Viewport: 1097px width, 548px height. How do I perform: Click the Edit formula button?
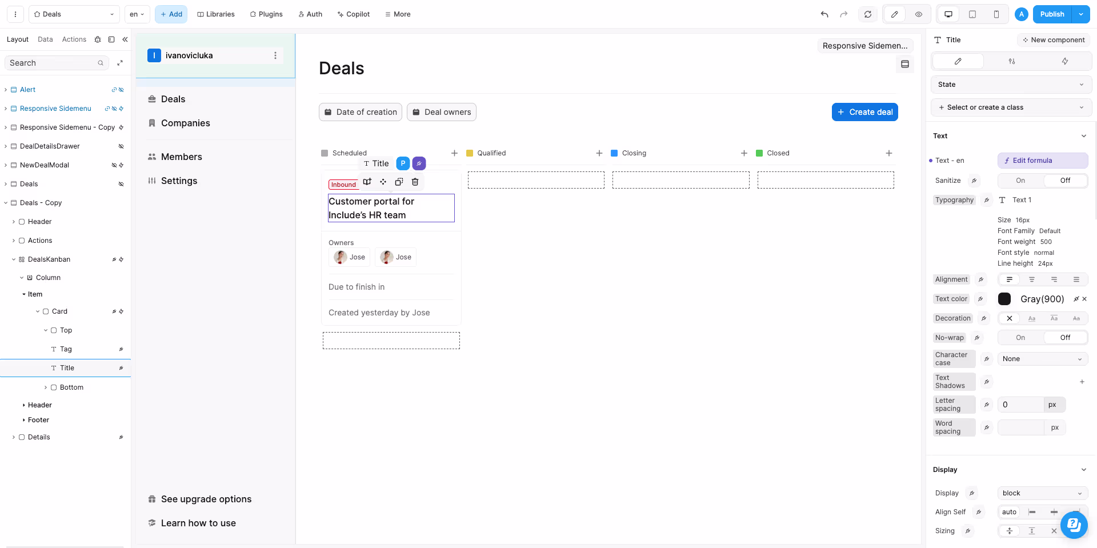[x=1042, y=161]
